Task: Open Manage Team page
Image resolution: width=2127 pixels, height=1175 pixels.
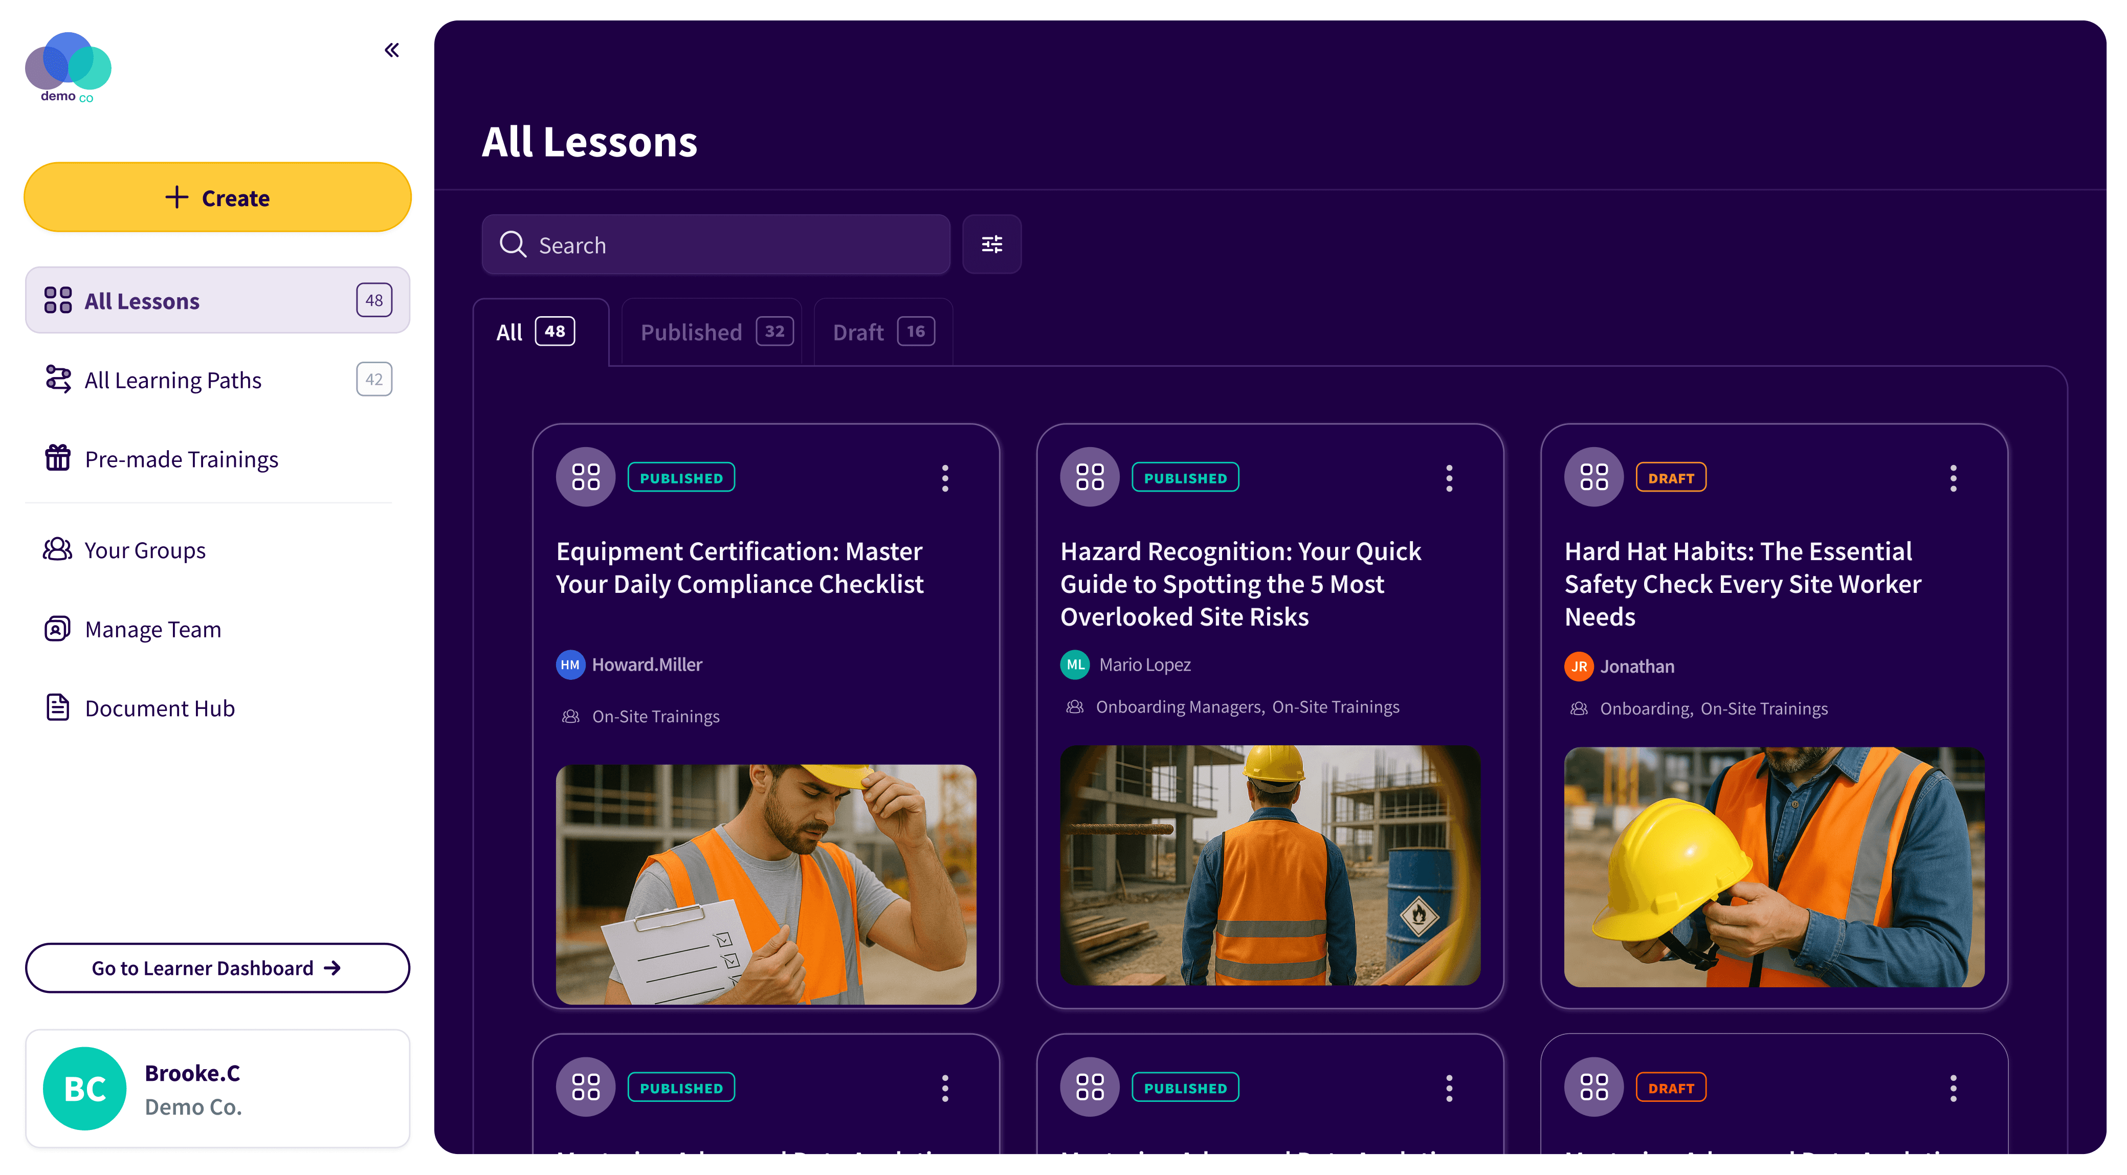Action: coord(217,629)
